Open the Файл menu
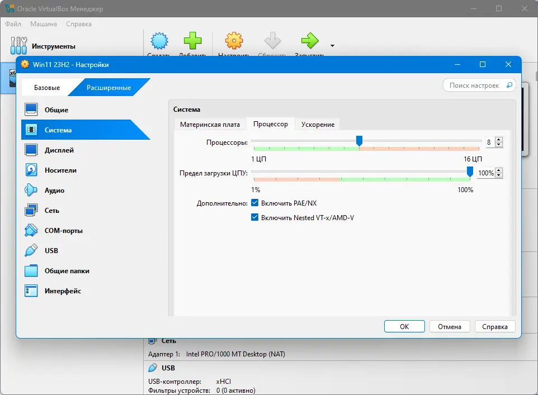538x395 pixels. tap(13, 24)
